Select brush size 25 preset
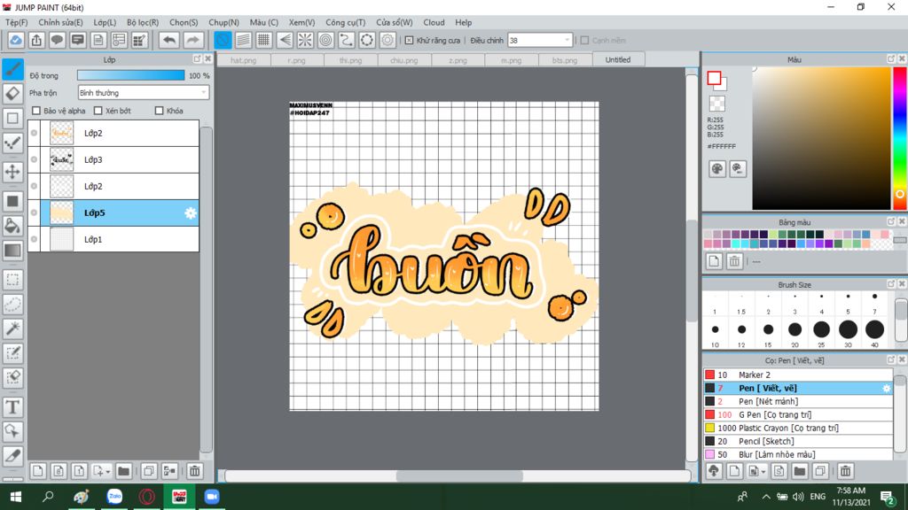 pyautogui.click(x=821, y=329)
